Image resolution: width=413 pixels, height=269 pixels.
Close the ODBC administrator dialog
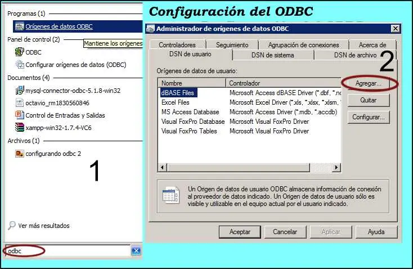click(395, 29)
